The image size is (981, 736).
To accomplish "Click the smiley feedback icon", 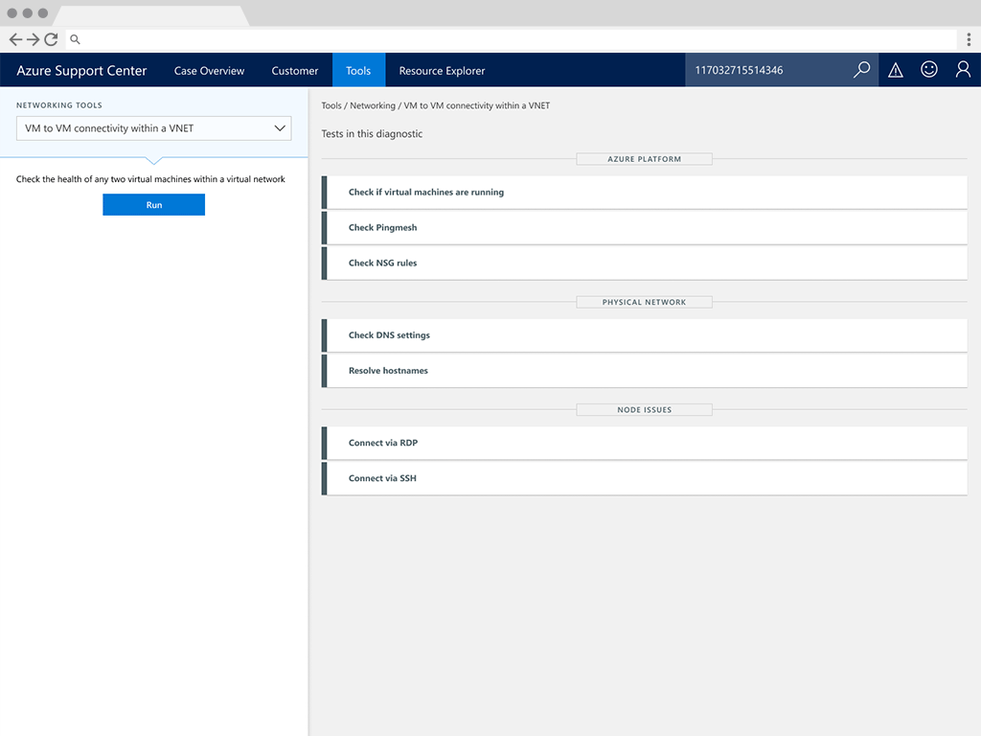I will [x=929, y=69].
